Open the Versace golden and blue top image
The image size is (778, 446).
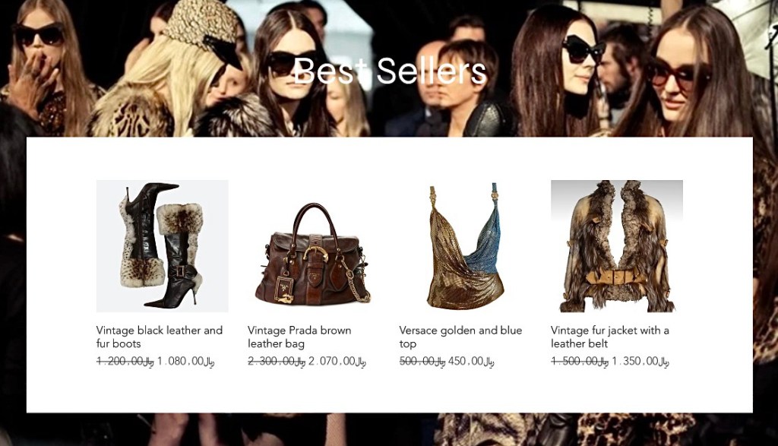(x=465, y=246)
